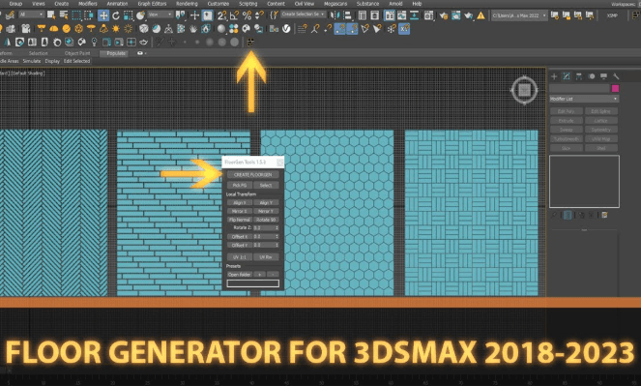
Task: Open the Views menu
Action: click(39, 4)
